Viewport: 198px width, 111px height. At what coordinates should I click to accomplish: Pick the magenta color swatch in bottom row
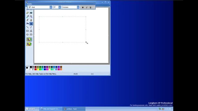47,69
